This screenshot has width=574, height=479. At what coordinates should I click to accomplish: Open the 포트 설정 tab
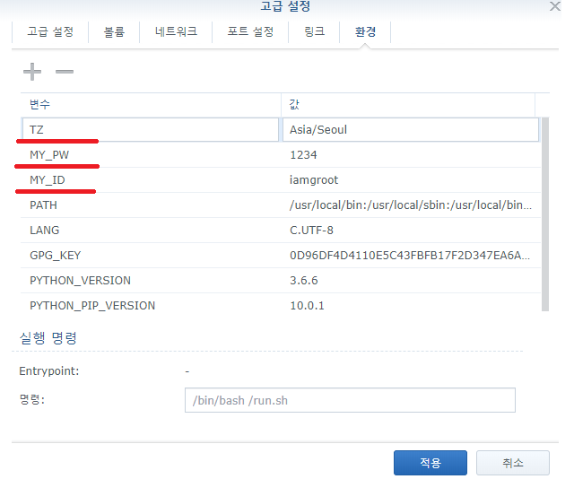coord(250,32)
